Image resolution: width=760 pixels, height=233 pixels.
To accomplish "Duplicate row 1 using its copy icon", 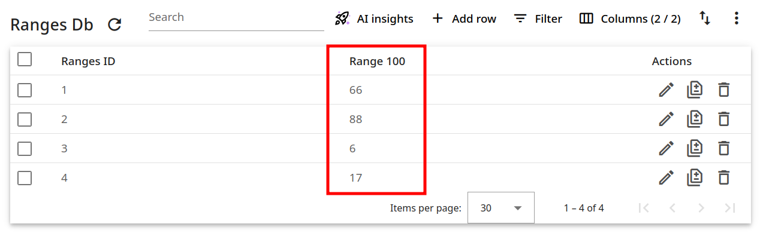I will (695, 90).
